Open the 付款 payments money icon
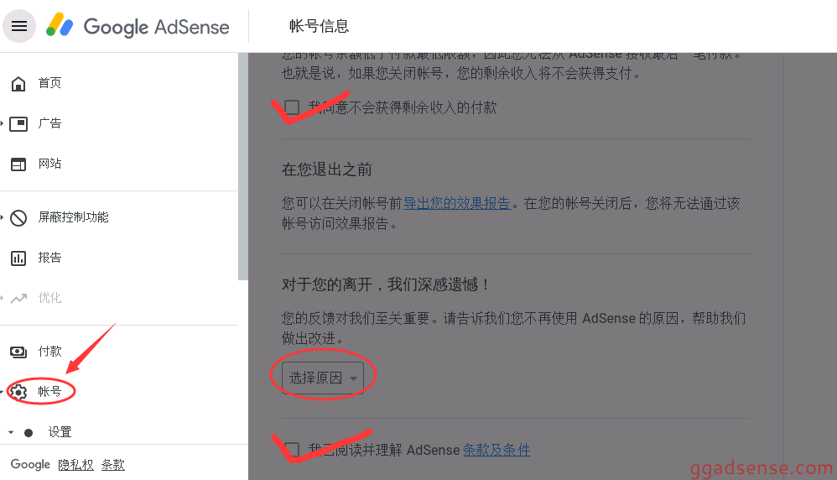Screen dimensions: 837x480 click(x=18, y=352)
